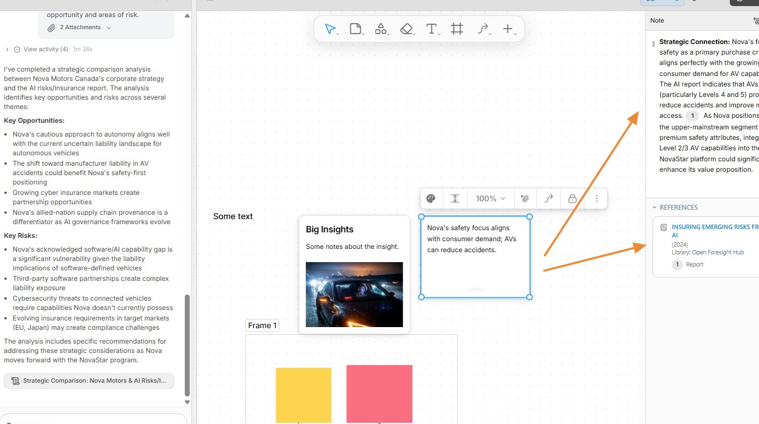Click the reference link icon in note toolbar

pos(525,199)
